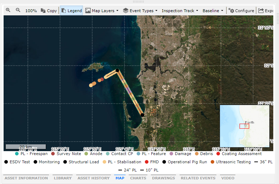The image size is (279, 184).
Task: Click the 10" PL legend entry
Action: [x=149, y=170]
